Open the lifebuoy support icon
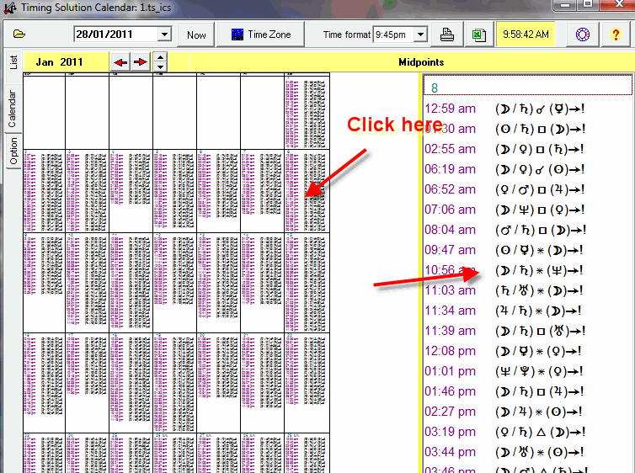635x473 pixels. pyautogui.click(x=583, y=35)
